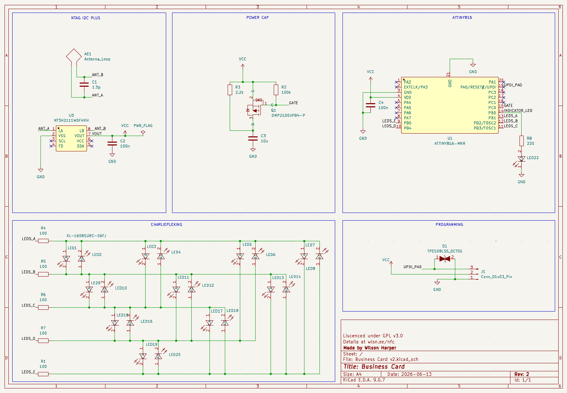Select the Antenna_Loop AE1 symbol
This screenshot has width=567, height=393.
[74, 56]
